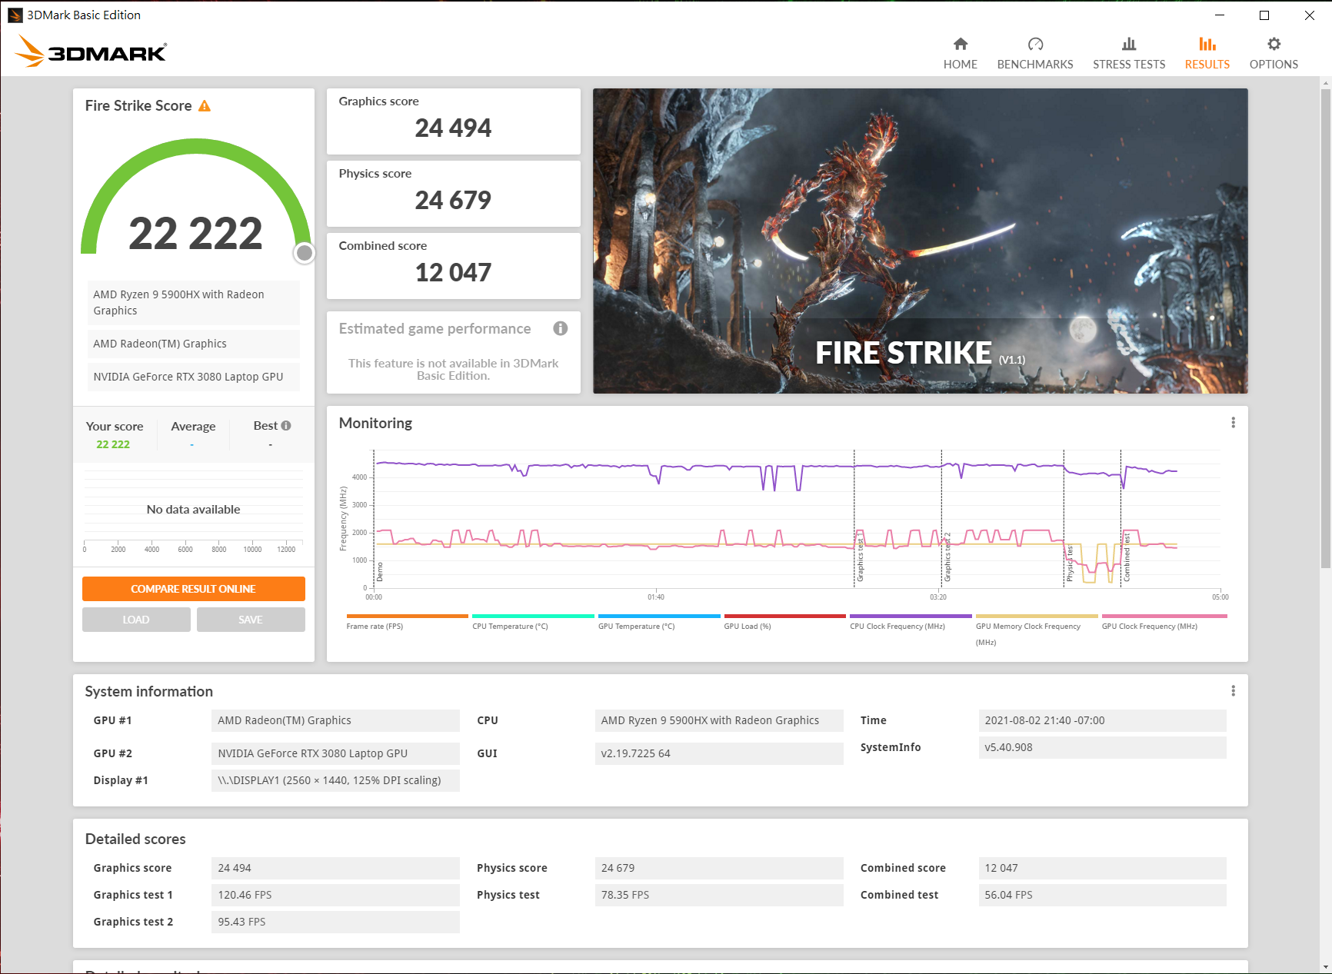This screenshot has height=974, width=1332.
Task: Click the info icon next to Best
Action: click(x=286, y=426)
